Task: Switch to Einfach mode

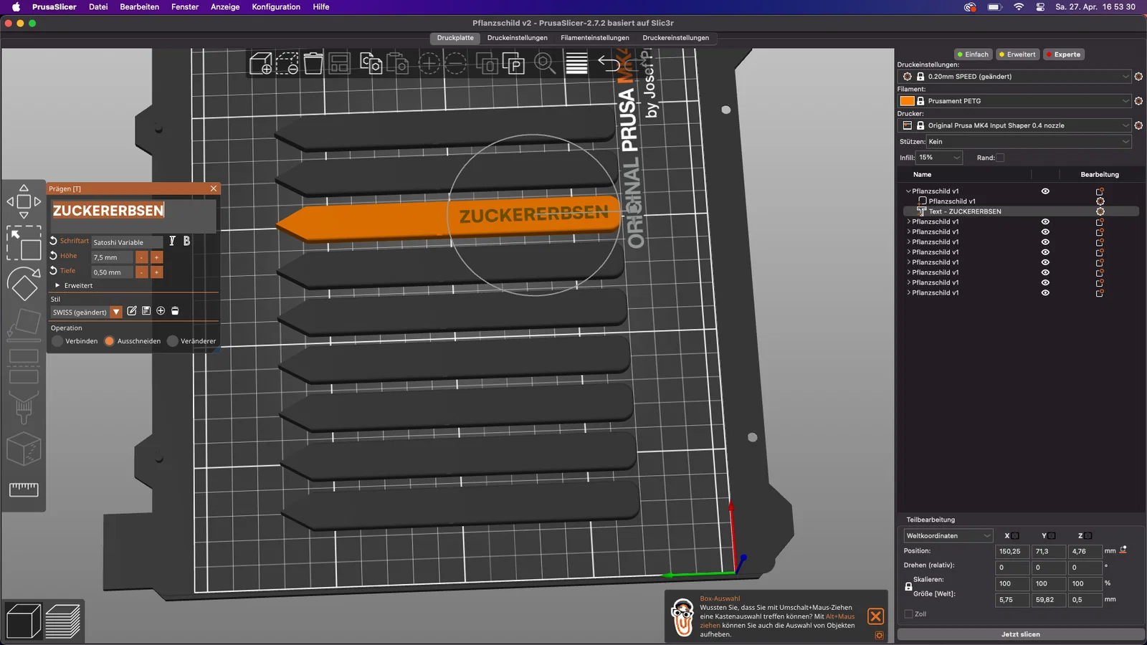Action: (x=973, y=54)
